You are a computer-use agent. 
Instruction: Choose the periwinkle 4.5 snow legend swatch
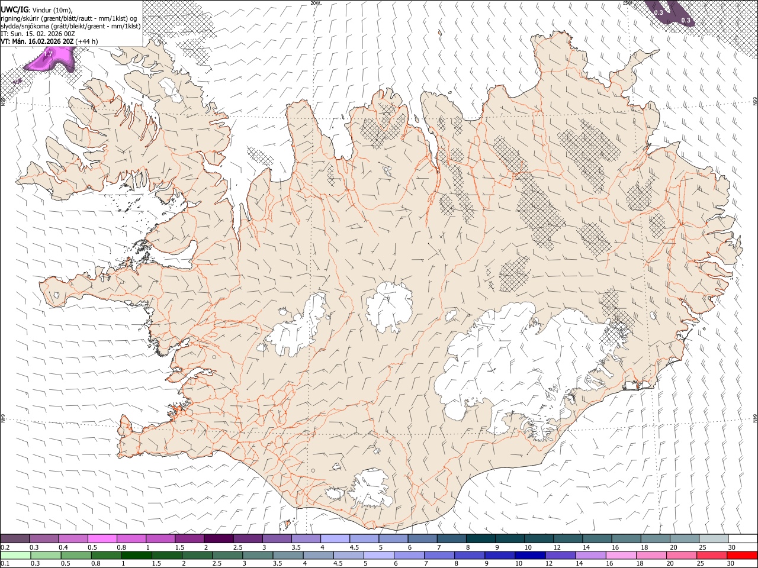coord(365,538)
